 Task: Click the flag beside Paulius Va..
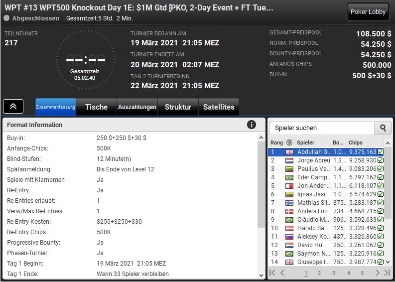(289, 169)
